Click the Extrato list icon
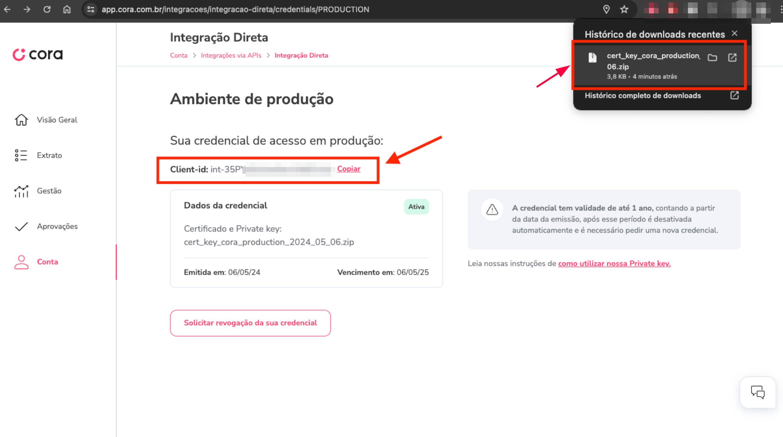Image resolution: width=783 pixels, height=437 pixels. point(20,155)
